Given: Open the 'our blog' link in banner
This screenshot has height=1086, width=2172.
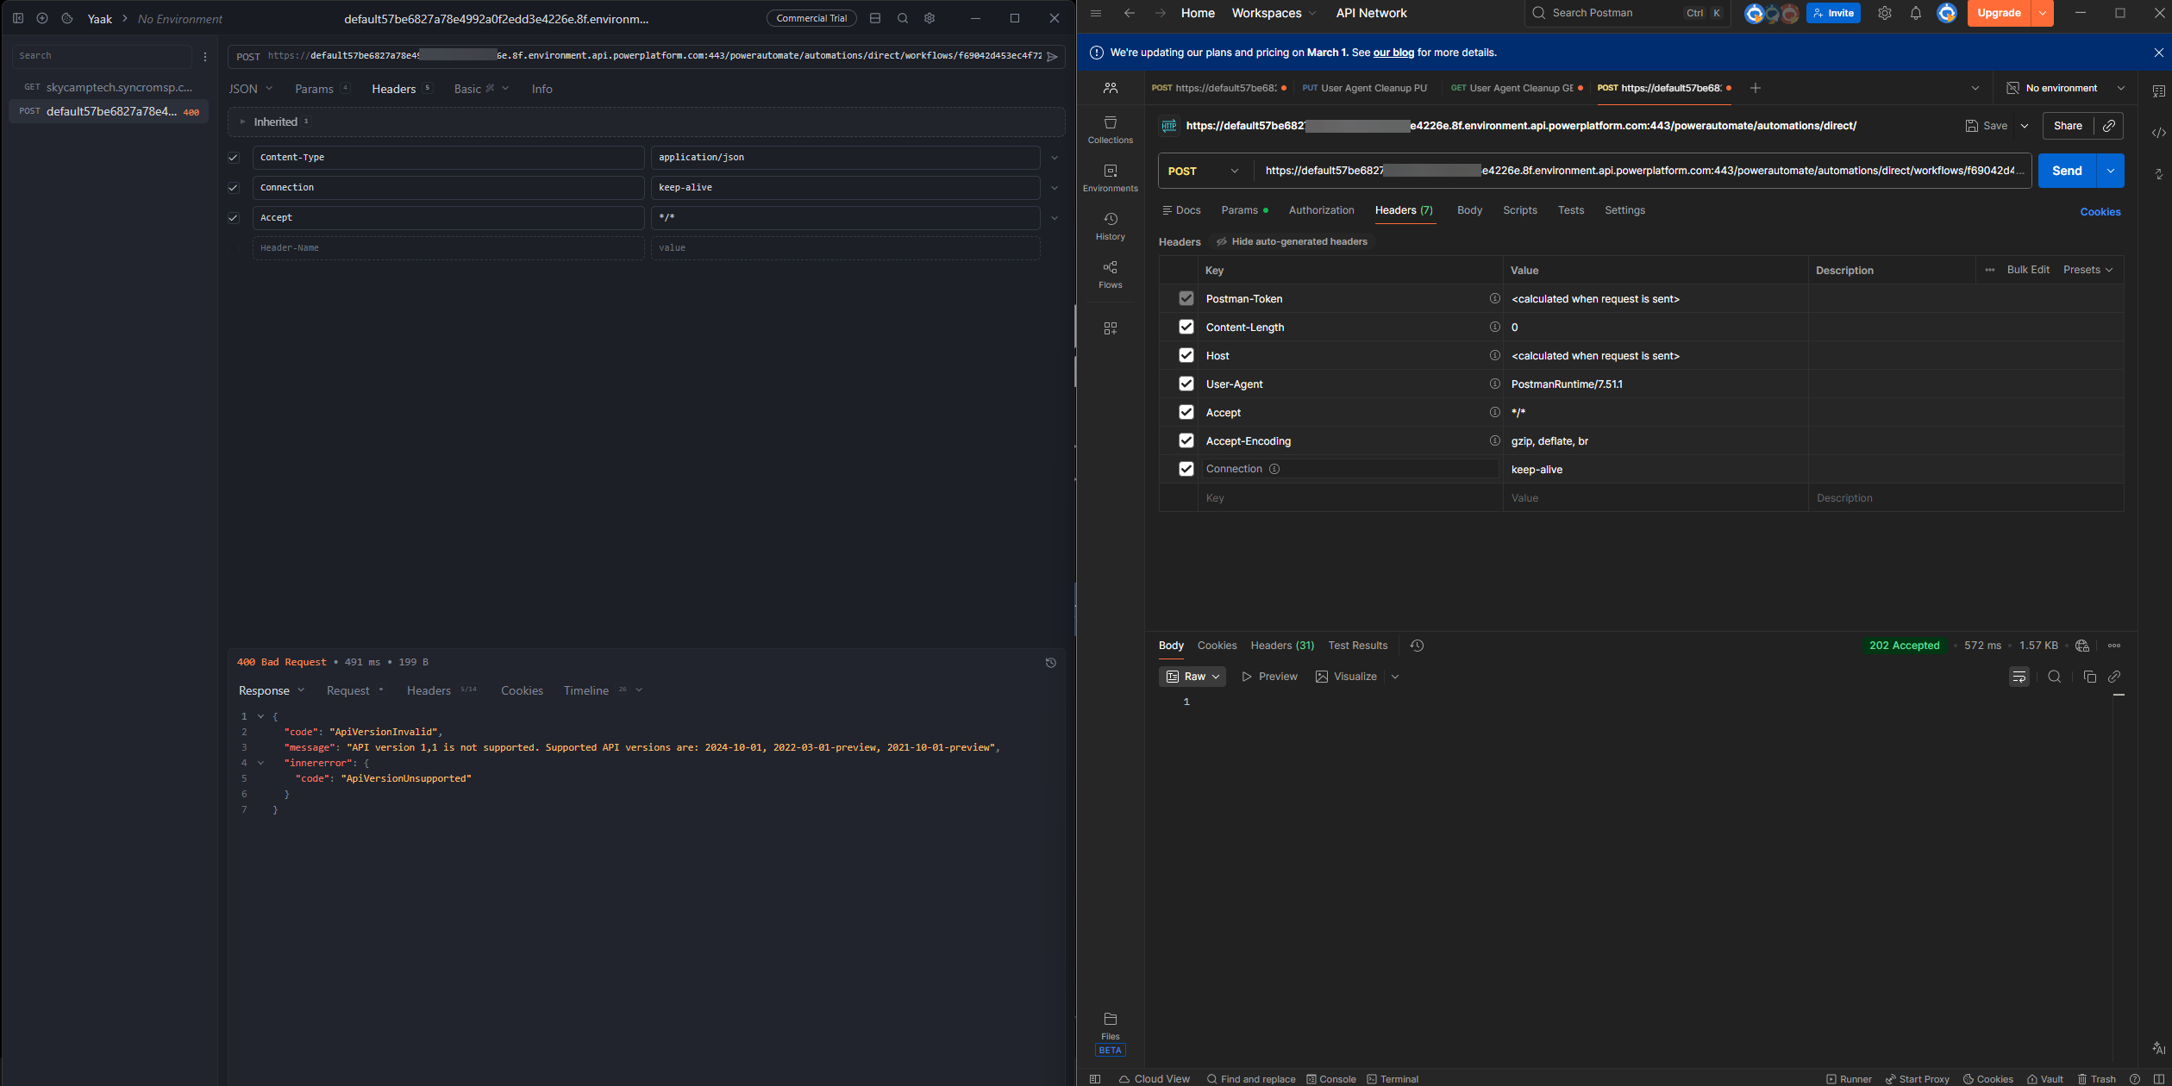Looking at the screenshot, I should pyautogui.click(x=1393, y=53).
